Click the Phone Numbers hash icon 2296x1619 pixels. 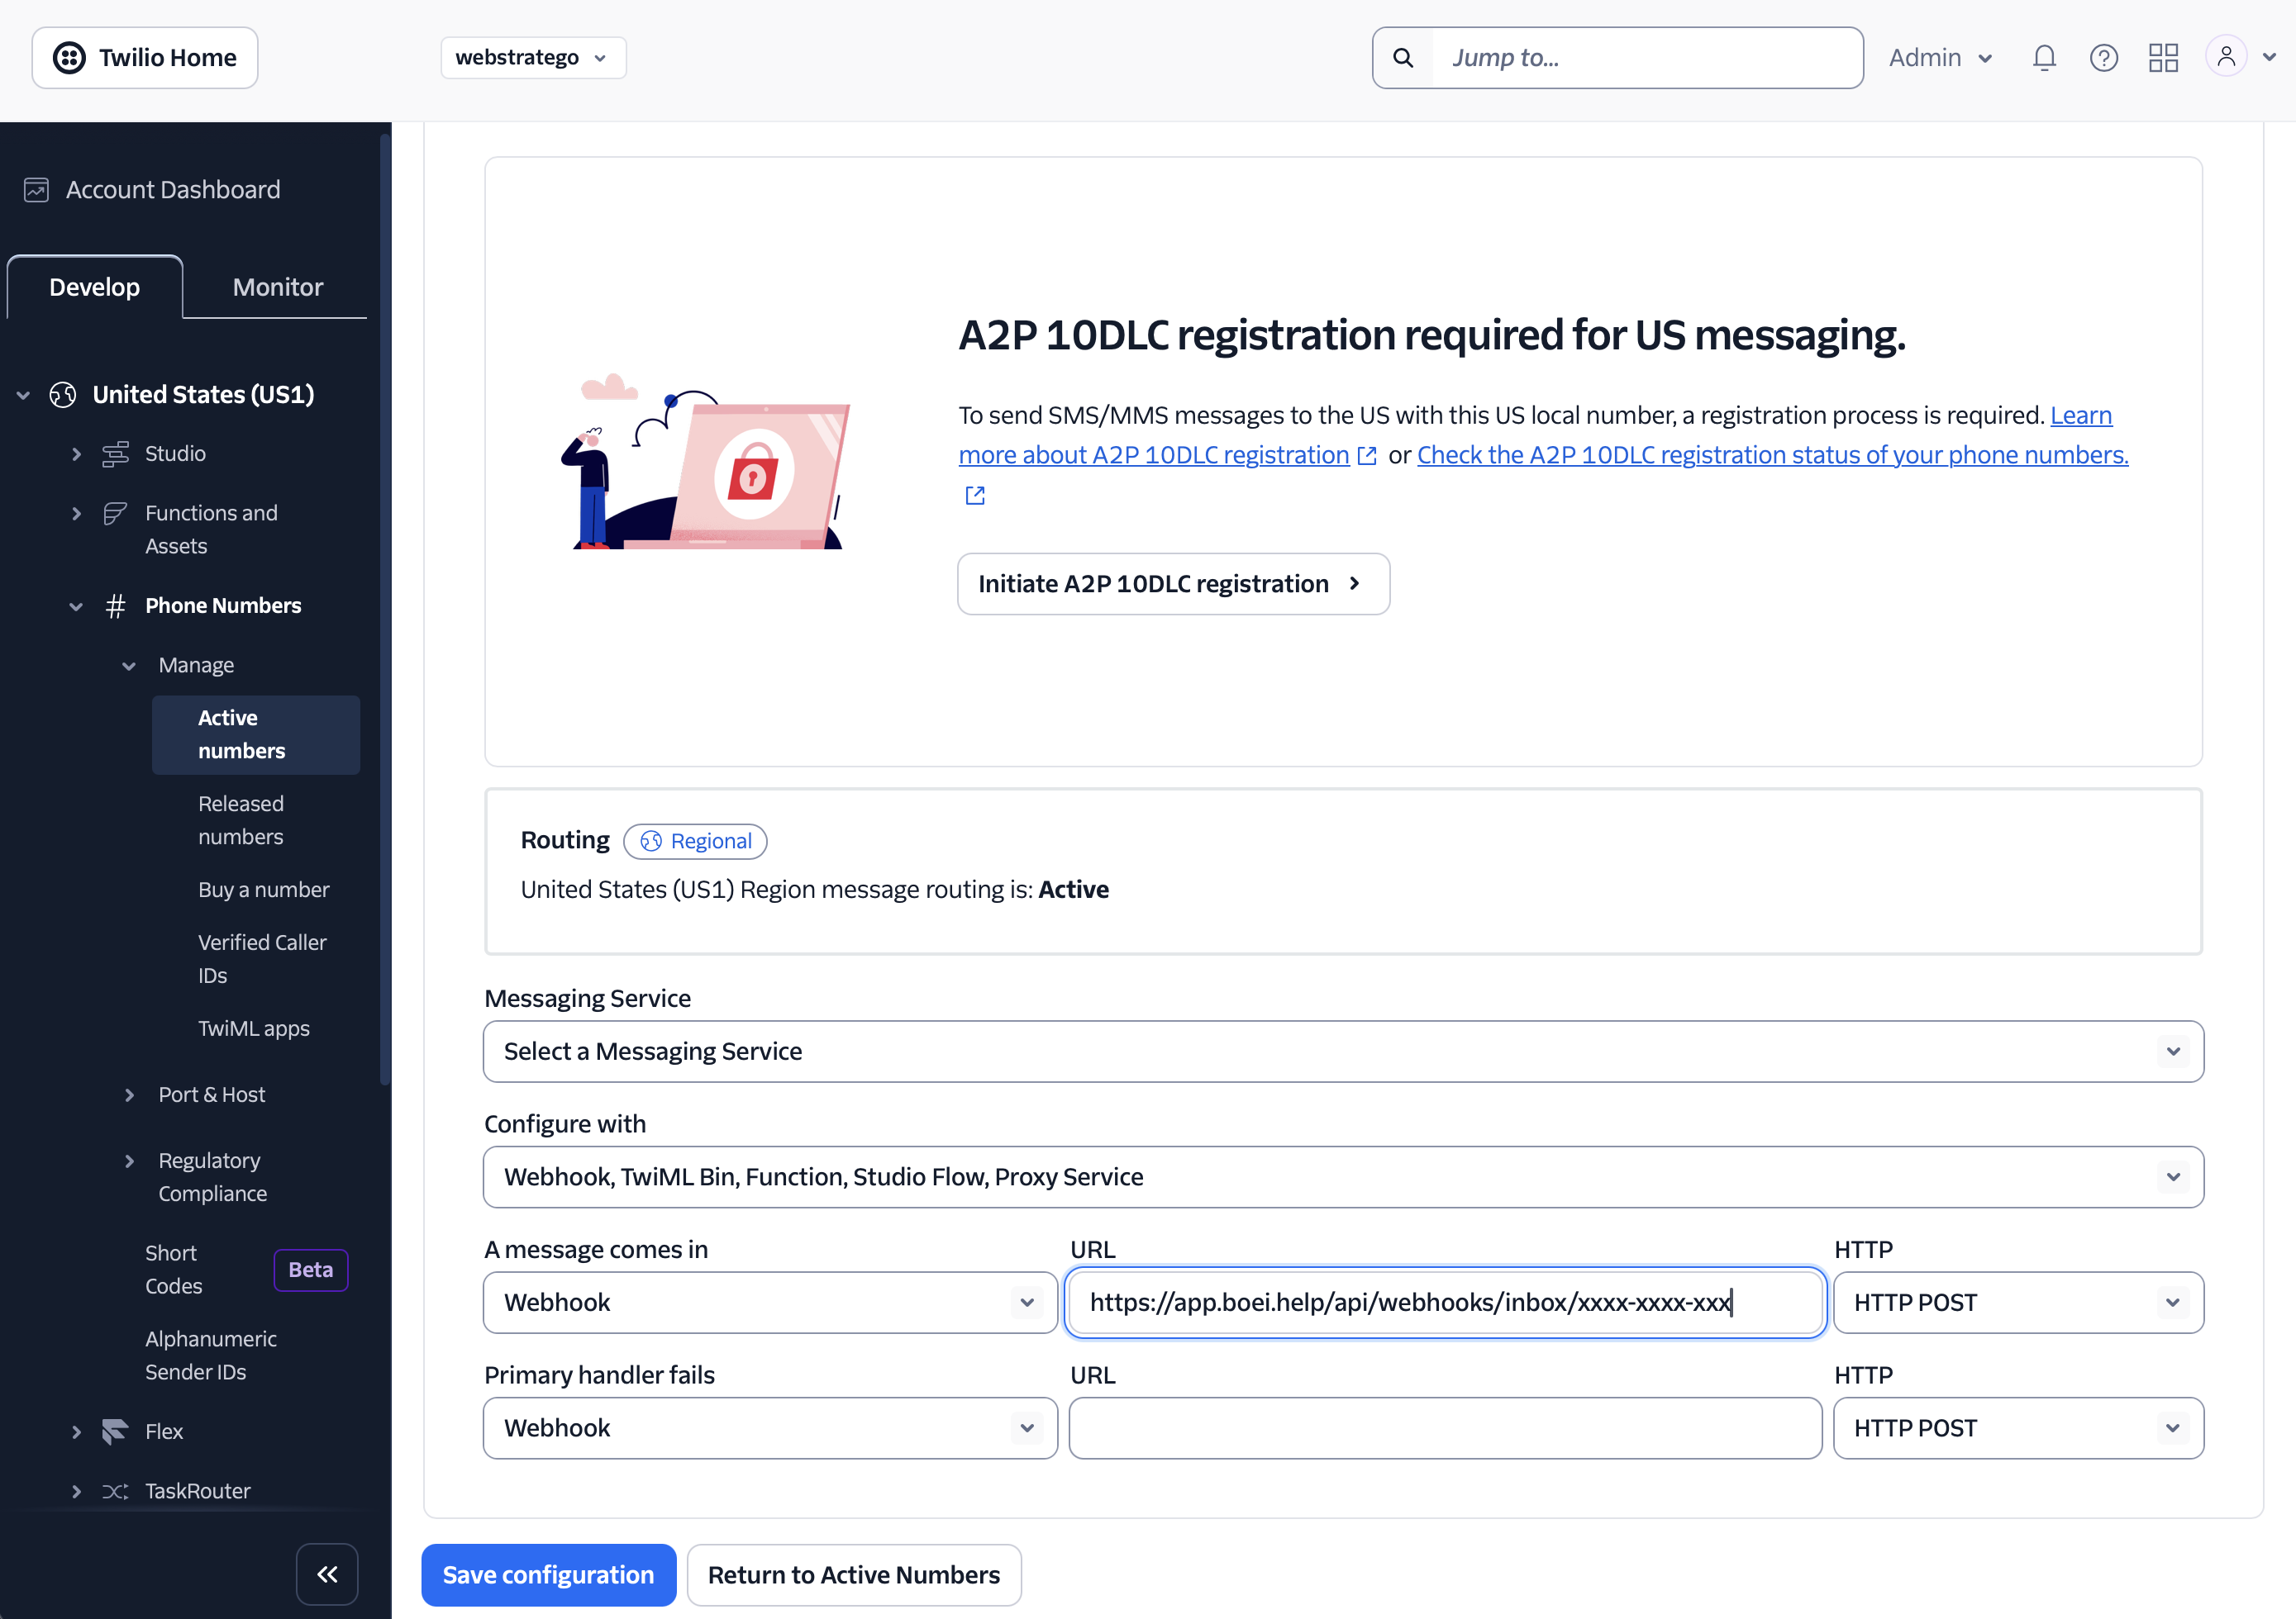click(x=115, y=605)
